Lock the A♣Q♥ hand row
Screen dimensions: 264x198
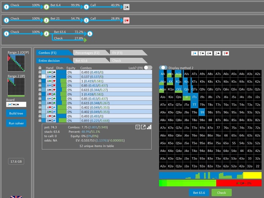pos(40,81)
